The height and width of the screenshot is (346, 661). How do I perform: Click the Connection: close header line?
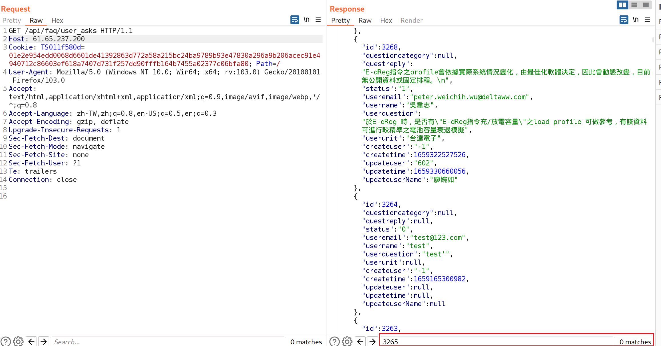coord(43,180)
